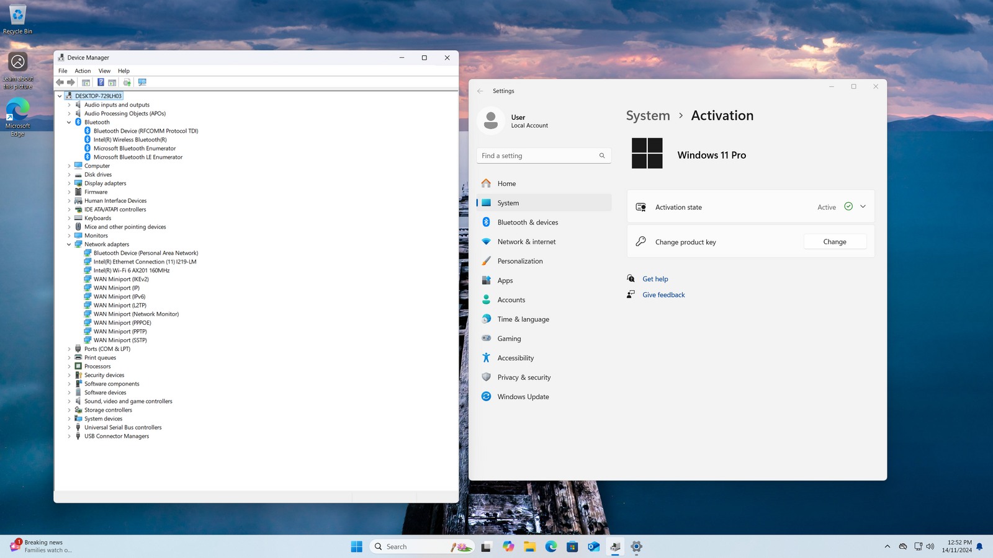Open the Action menu in Device Manager
The height and width of the screenshot is (558, 993).
[x=83, y=71]
